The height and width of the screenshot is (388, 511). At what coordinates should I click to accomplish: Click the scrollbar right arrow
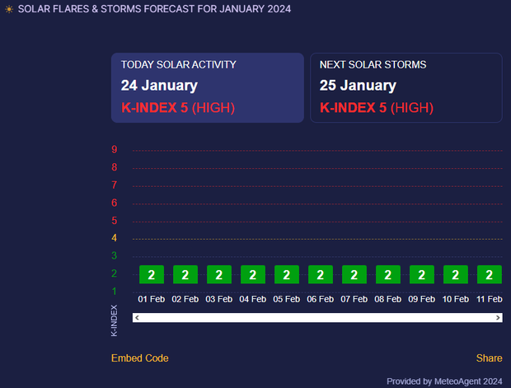[498, 317]
